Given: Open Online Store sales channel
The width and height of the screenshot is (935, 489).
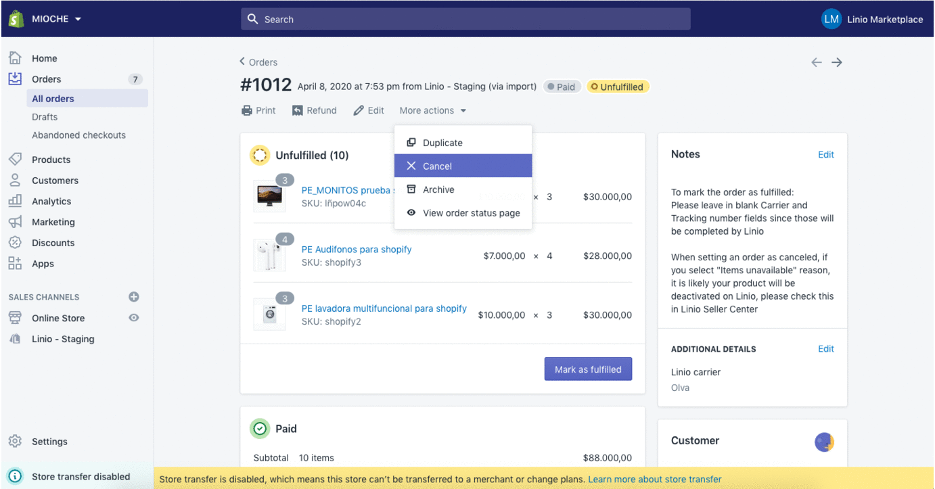Looking at the screenshot, I should point(58,318).
